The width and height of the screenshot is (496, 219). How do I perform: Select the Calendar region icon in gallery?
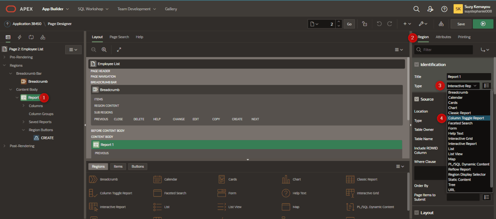tap(157, 179)
